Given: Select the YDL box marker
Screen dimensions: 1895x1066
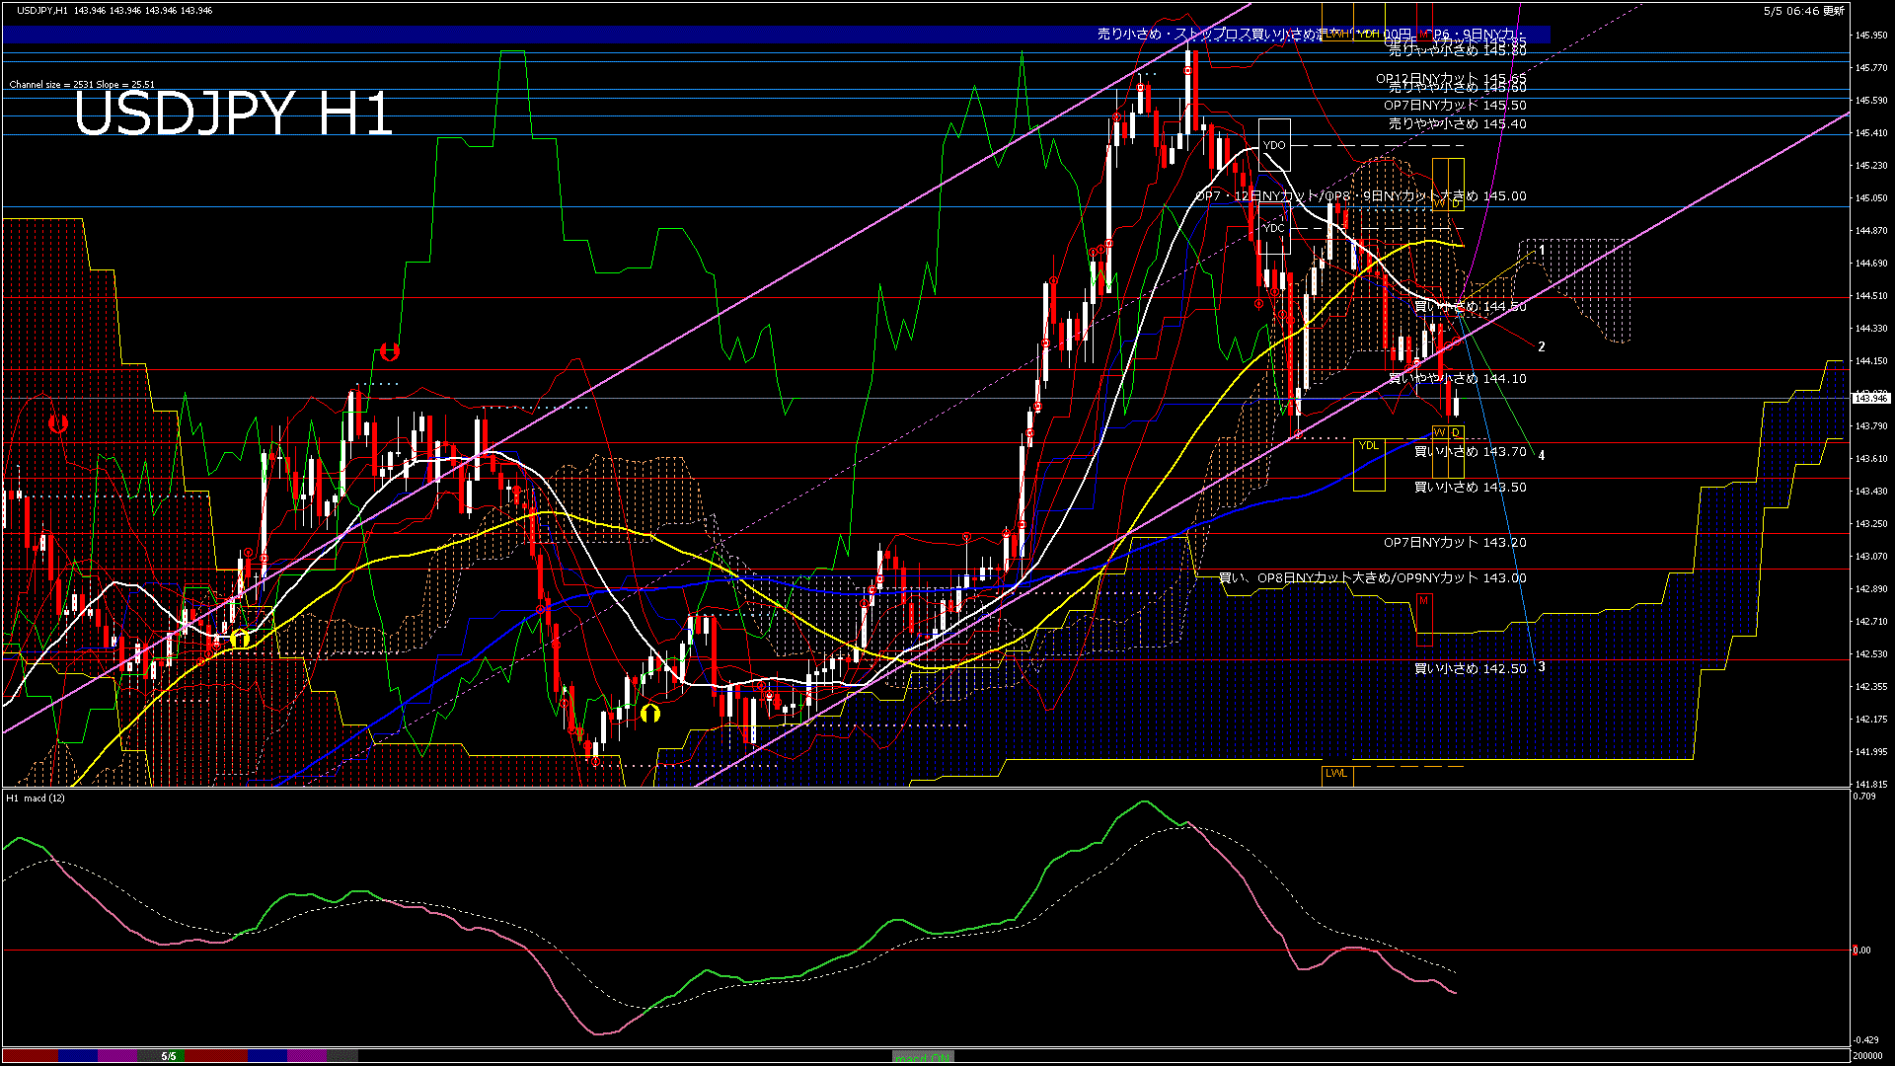Looking at the screenshot, I should pyautogui.click(x=1369, y=446).
